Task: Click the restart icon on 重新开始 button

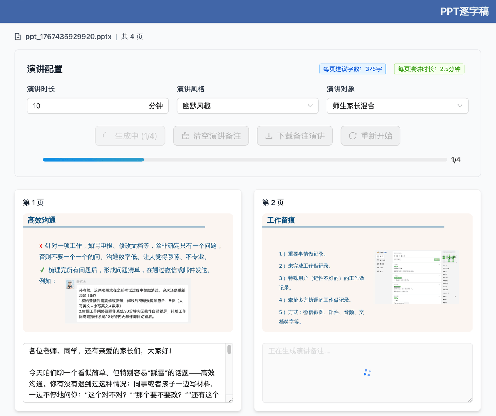Action: [x=352, y=136]
